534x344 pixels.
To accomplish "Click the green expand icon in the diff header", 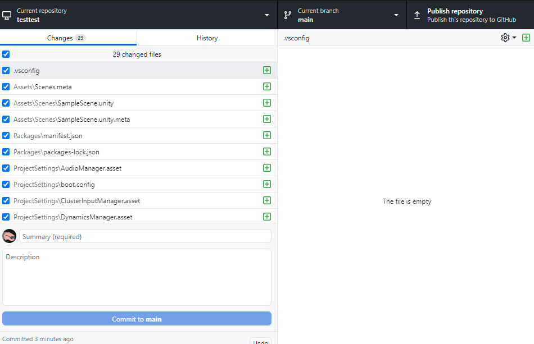I will click(x=526, y=38).
